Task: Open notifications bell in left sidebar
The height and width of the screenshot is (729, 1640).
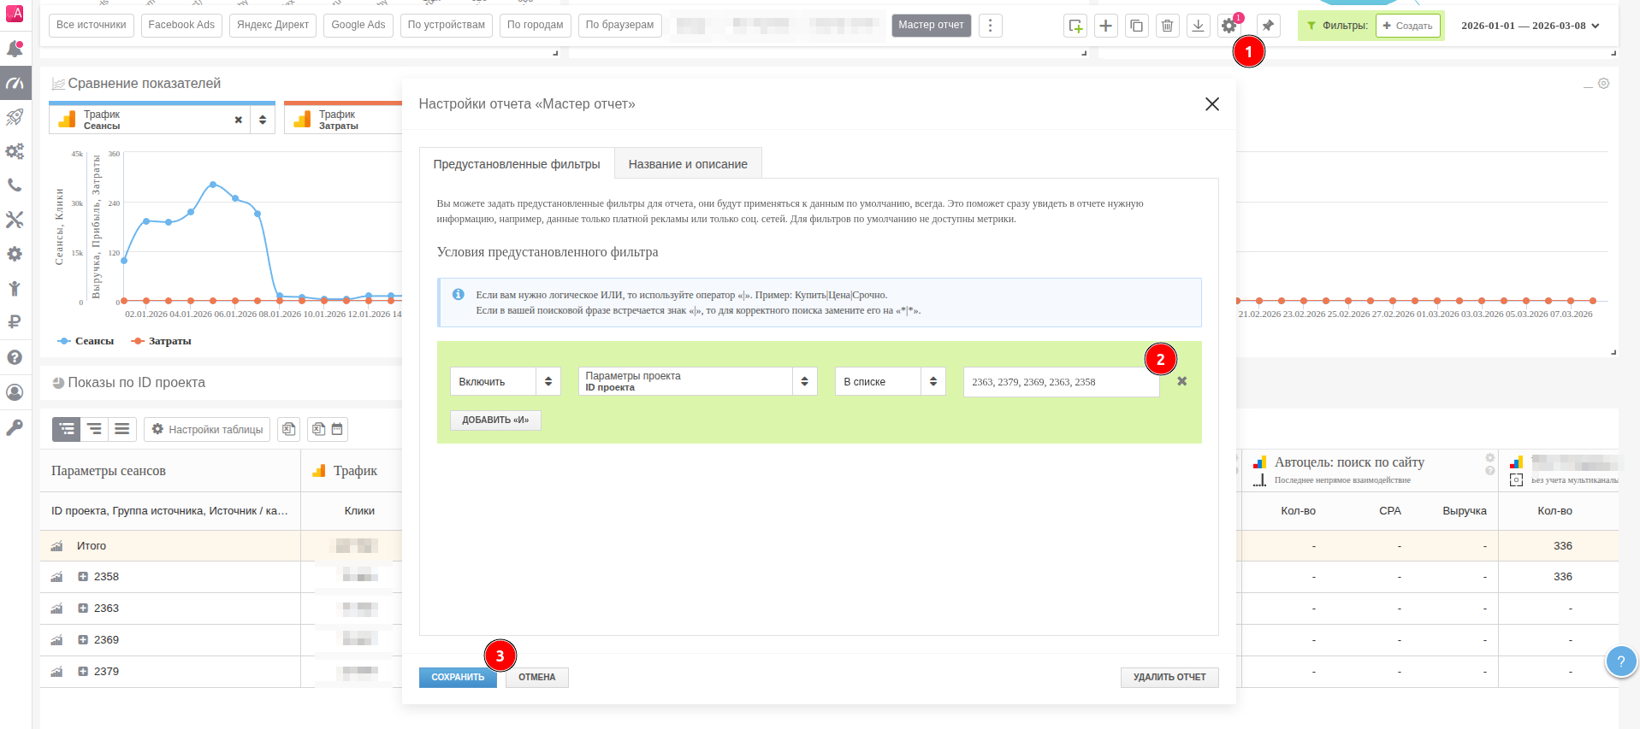Action: [15, 50]
